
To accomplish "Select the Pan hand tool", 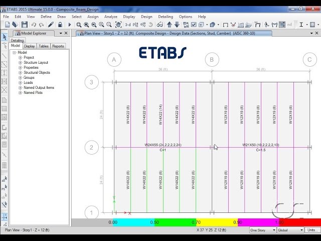I will pyautogui.click(x=118, y=25).
